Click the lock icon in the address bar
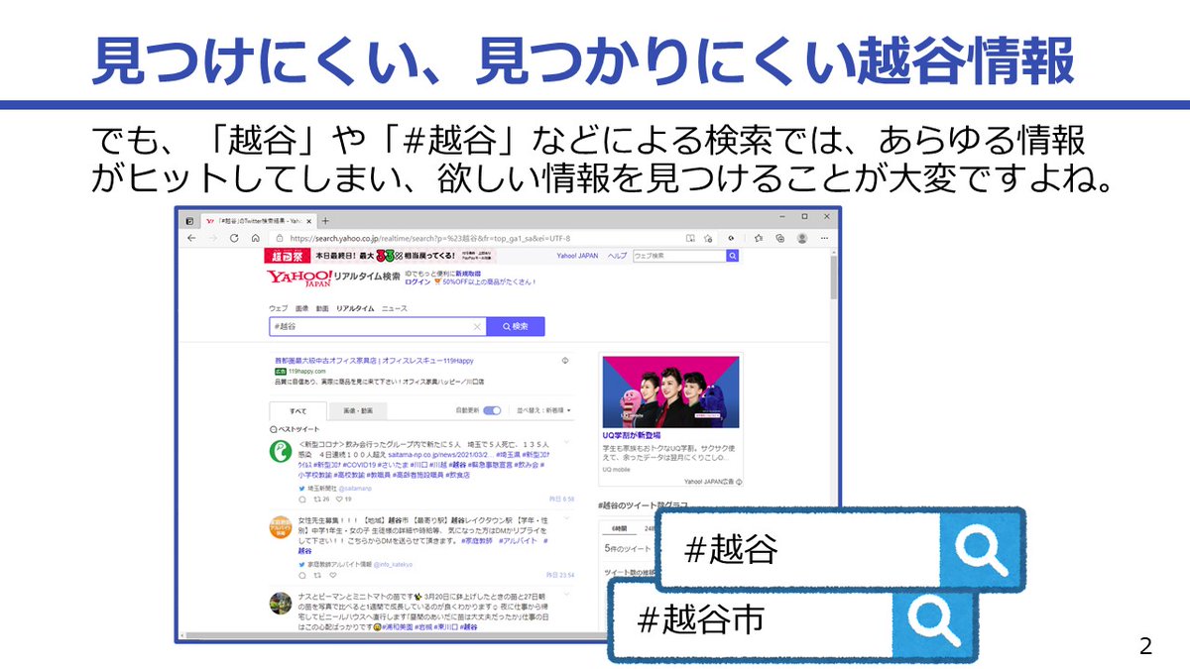This screenshot has width=1190, height=669. tap(282, 239)
